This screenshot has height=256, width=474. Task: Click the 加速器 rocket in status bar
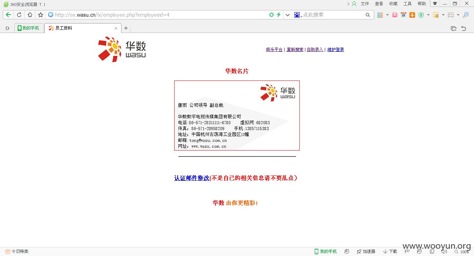click(366, 251)
